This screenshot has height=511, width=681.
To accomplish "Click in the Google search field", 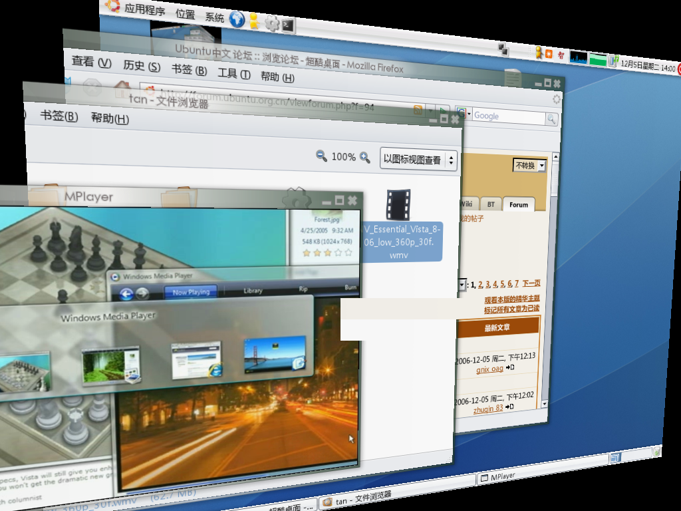I will pyautogui.click(x=508, y=116).
